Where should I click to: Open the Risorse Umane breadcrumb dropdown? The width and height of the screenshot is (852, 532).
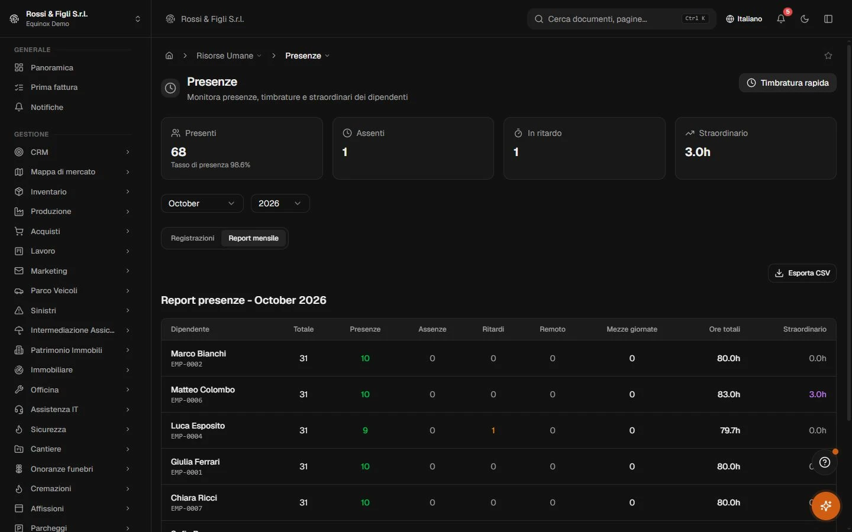pos(229,56)
